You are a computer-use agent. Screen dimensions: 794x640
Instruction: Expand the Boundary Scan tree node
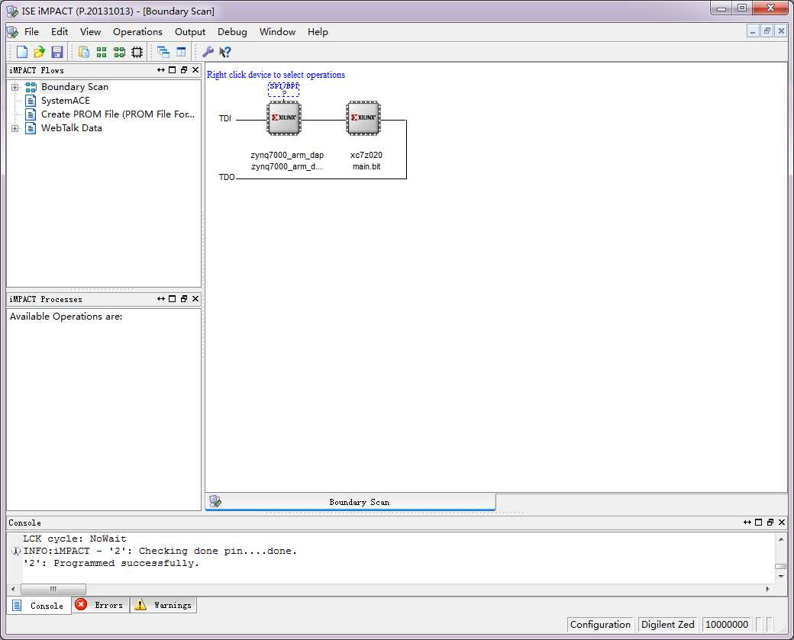click(x=15, y=87)
